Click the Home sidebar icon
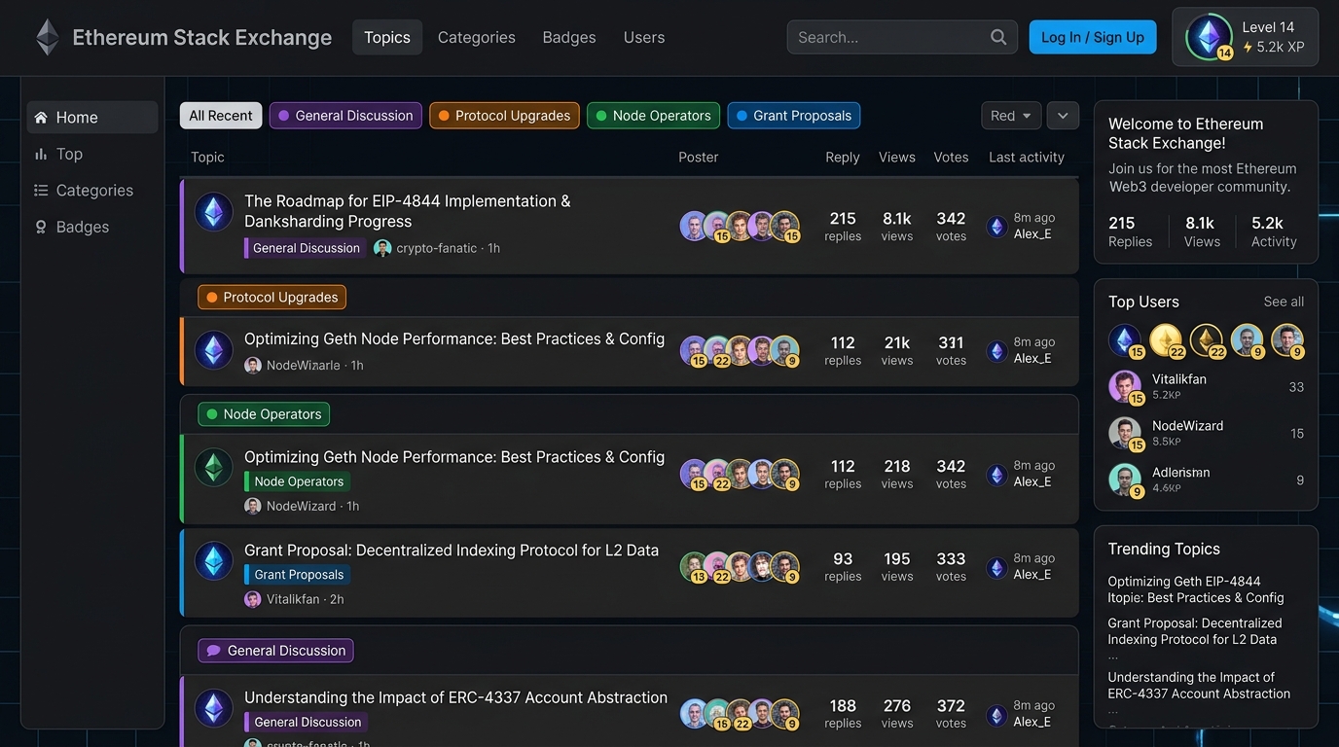Screen dimensions: 1339x747 coord(41,118)
